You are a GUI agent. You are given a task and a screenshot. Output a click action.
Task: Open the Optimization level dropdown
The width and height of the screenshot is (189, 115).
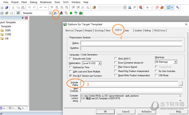[100, 63]
